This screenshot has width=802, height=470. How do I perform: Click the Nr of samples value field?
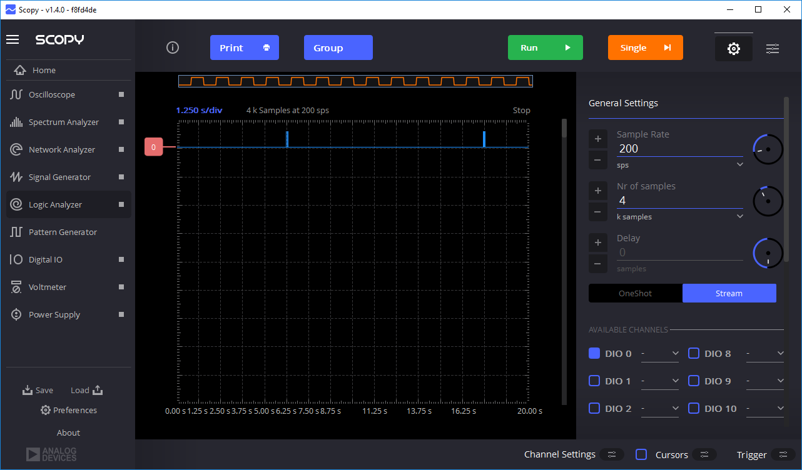[x=680, y=201]
